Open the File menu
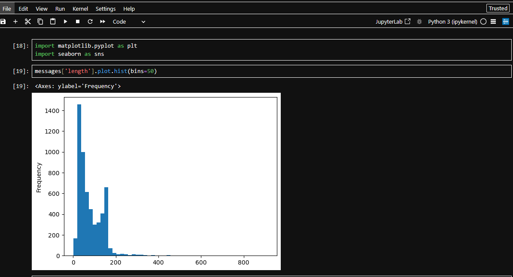Screen dimensions: 513x277 [x=7, y=9]
